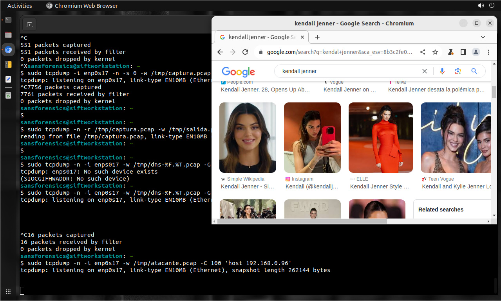The image size is (501, 301).
Task: Clear the search box with X icon
Action: pos(425,71)
